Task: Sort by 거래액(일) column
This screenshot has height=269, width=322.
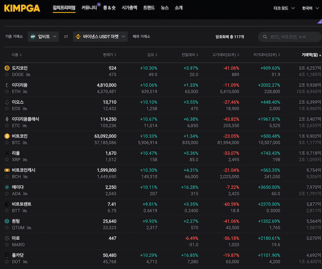Action: click(311, 55)
